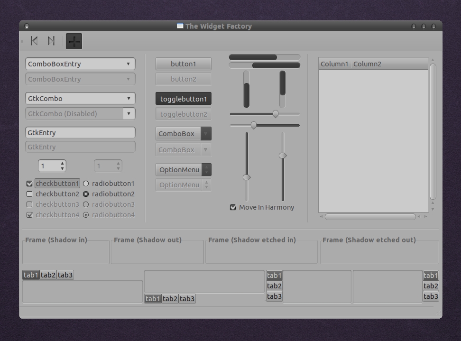Toggle off togglebutton1
This screenshot has width=461, height=341.
184,99
